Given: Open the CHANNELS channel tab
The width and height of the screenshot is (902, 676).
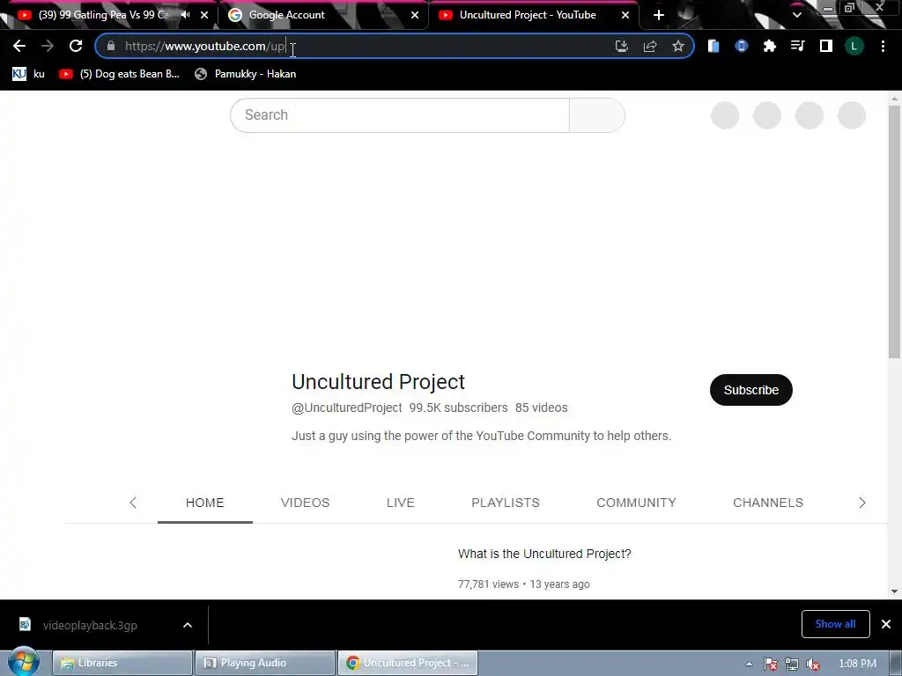Looking at the screenshot, I should click(x=768, y=503).
